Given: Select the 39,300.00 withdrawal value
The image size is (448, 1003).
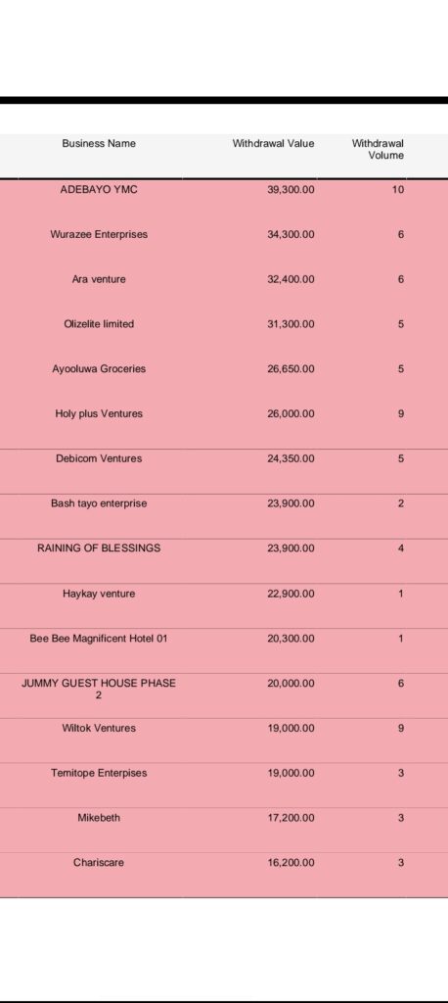Looking at the screenshot, I should (x=291, y=190).
